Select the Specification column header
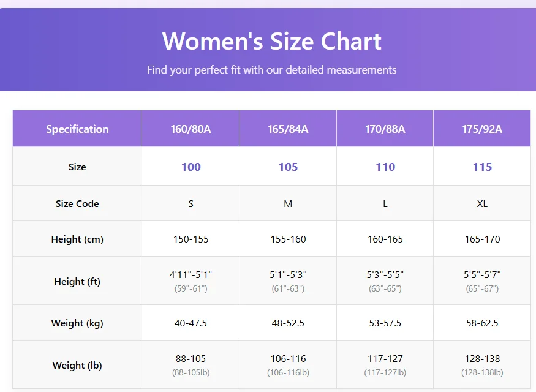 [77, 129]
